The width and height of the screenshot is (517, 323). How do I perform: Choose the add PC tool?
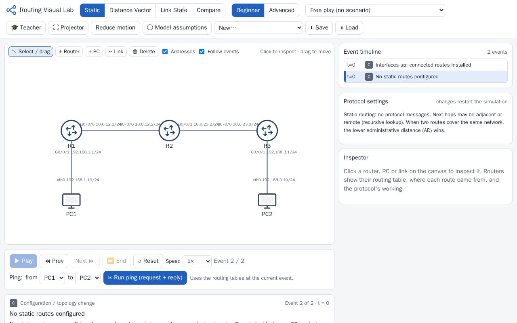point(94,52)
